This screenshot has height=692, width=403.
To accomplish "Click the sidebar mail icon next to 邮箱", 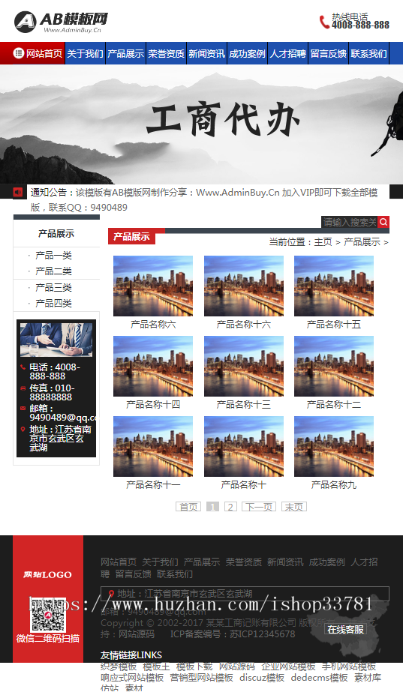I will click(23, 408).
